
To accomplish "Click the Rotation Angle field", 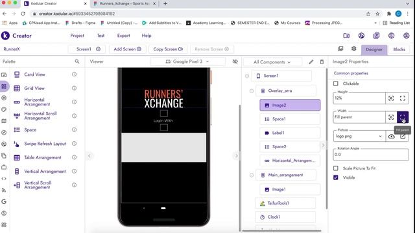I will (x=371, y=155).
